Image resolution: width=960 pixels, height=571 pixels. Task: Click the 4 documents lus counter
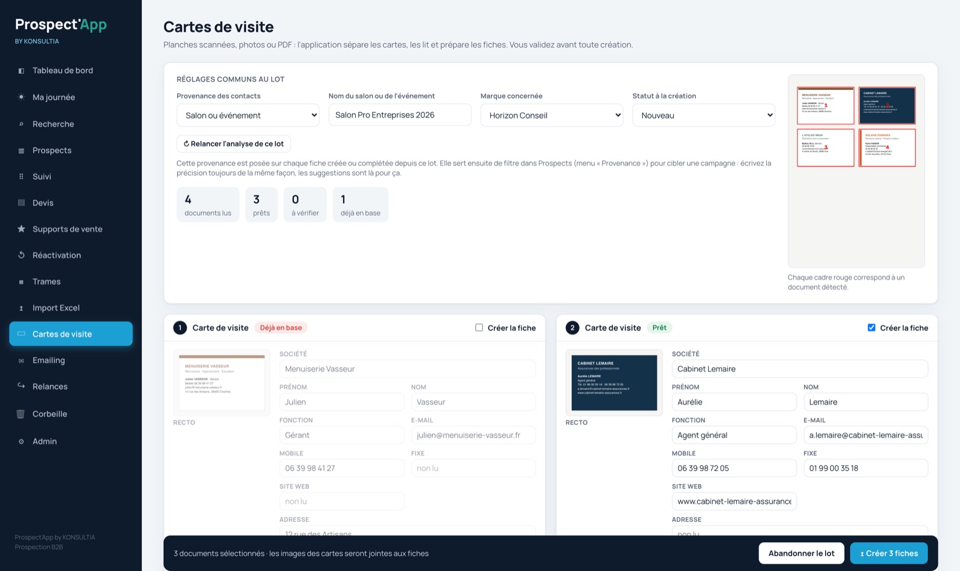click(208, 205)
